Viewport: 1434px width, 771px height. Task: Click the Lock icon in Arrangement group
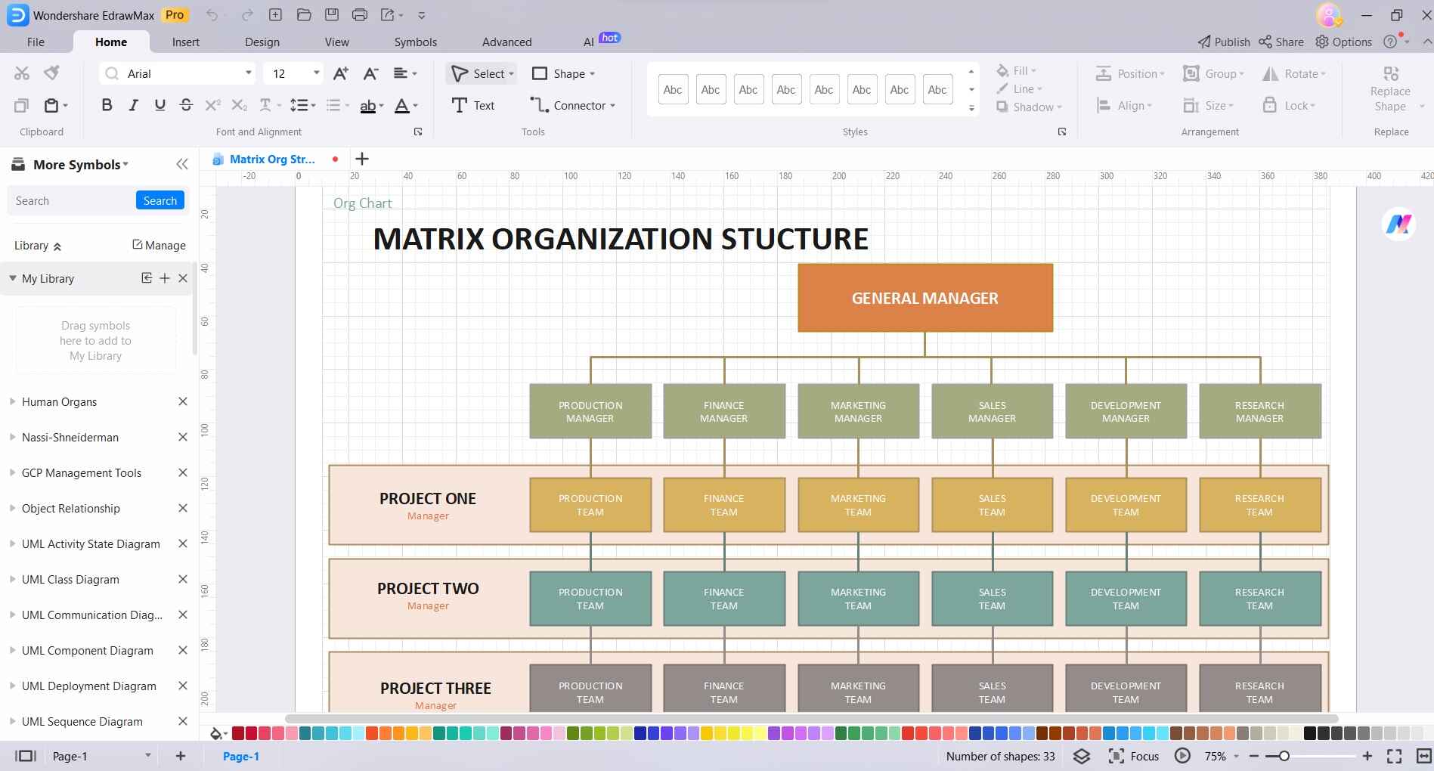(1290, 106)
